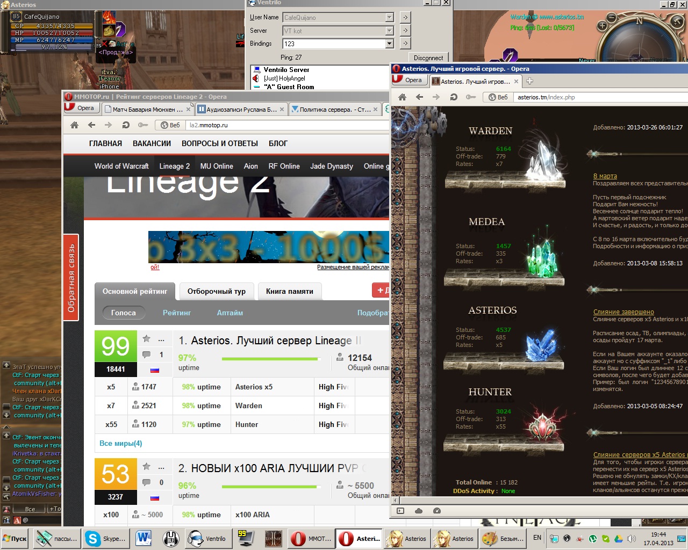This screenshot has height=550, width=688.
Task: Open new tab in Asterios Opera window
Action: 529,81
